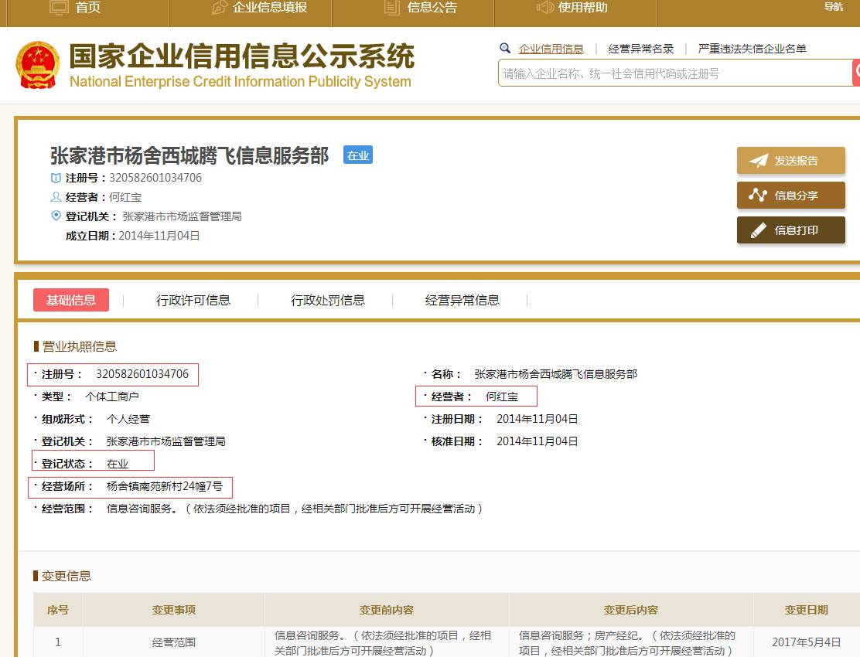The width and height of the screenshot is (860, 657).
Task: Click the document icon beside 信息公告
Action: point(392,8)
